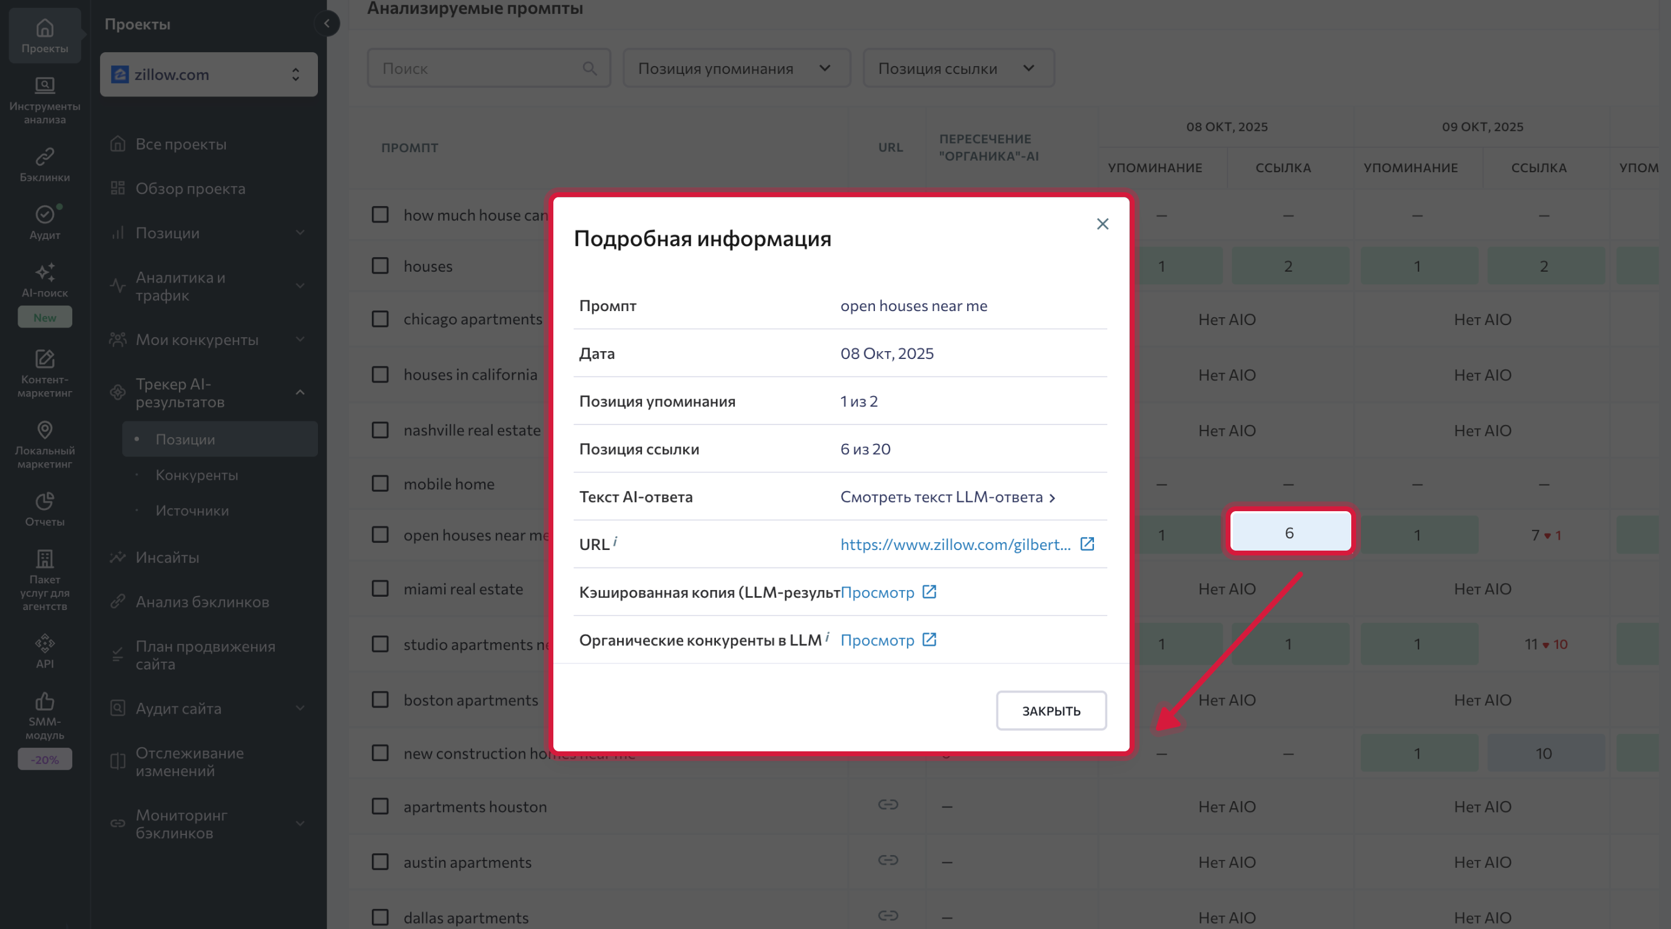Open external link icon next to zillow URL

click(1087, 544)
